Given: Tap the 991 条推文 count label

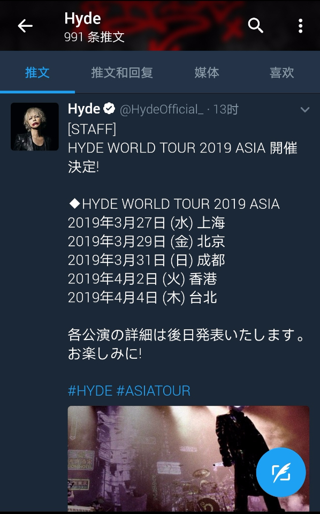Looking at the screenshot, I should click(x=94, y=37).
